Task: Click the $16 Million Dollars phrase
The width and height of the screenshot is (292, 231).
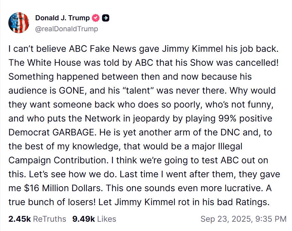Action: pos(63,188)
